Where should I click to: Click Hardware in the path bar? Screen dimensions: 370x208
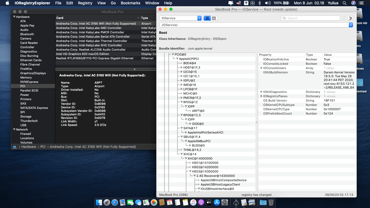coord(29,147)
